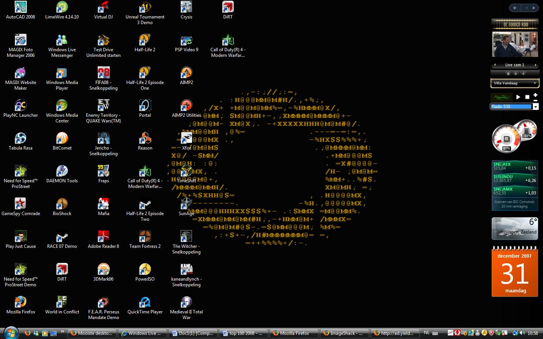Select the Crysis desktop icon

tap(186, 8)
